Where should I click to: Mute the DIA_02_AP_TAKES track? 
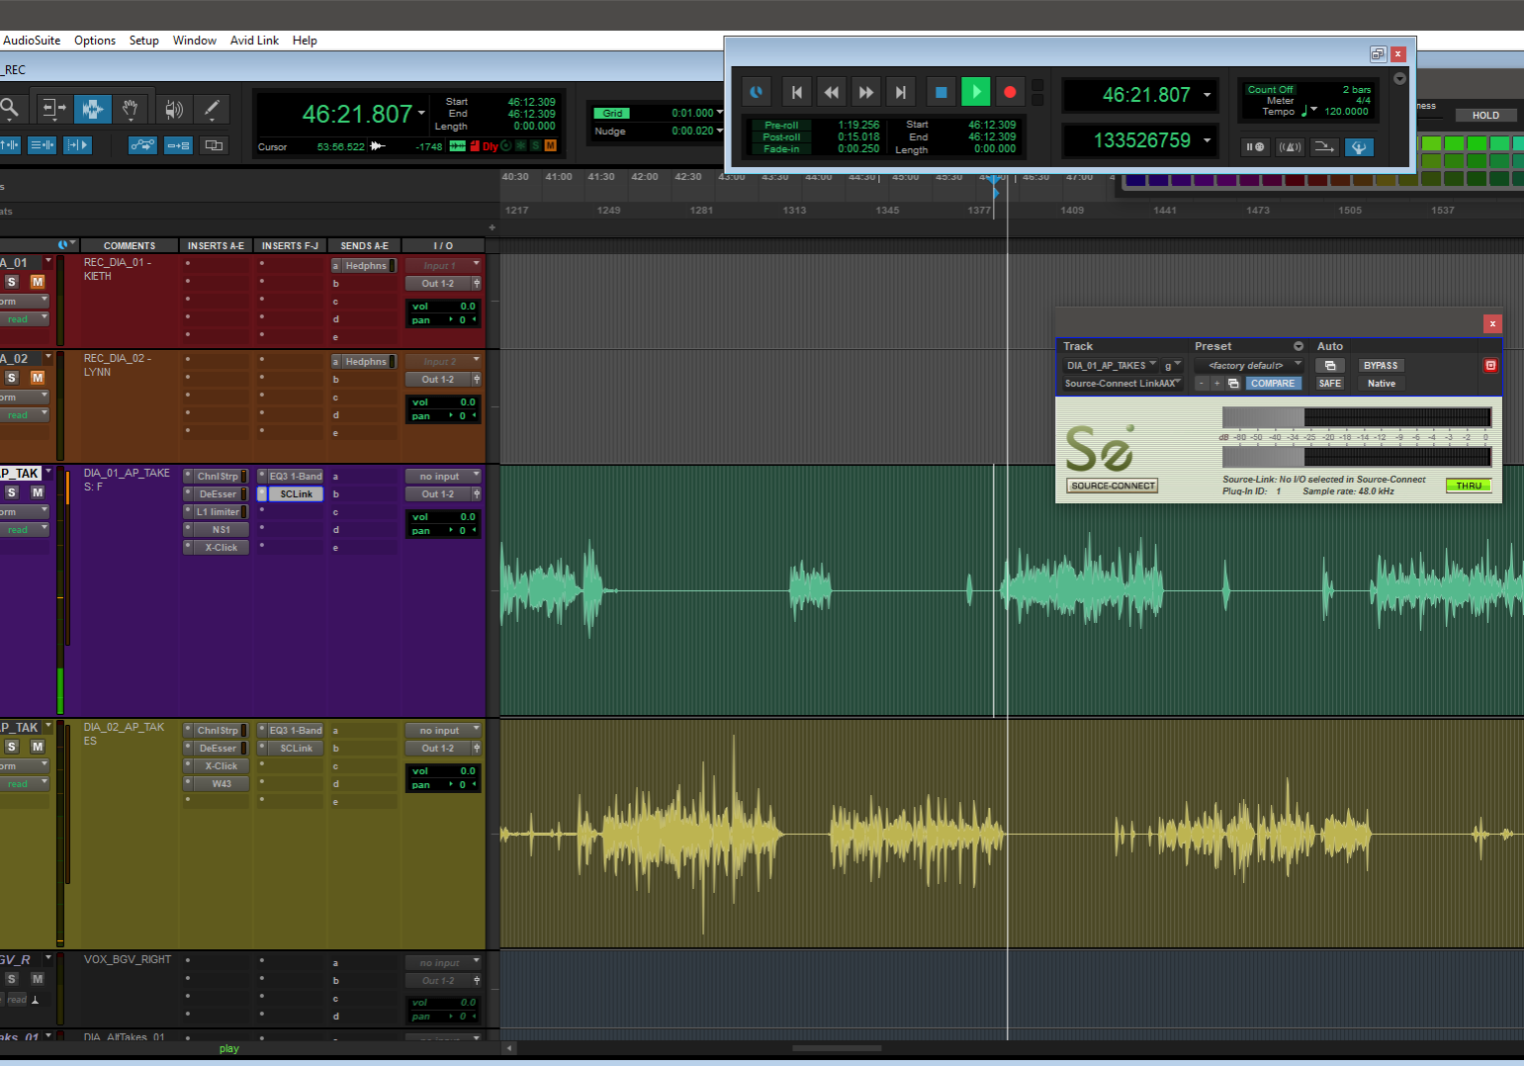coord(38,747)
